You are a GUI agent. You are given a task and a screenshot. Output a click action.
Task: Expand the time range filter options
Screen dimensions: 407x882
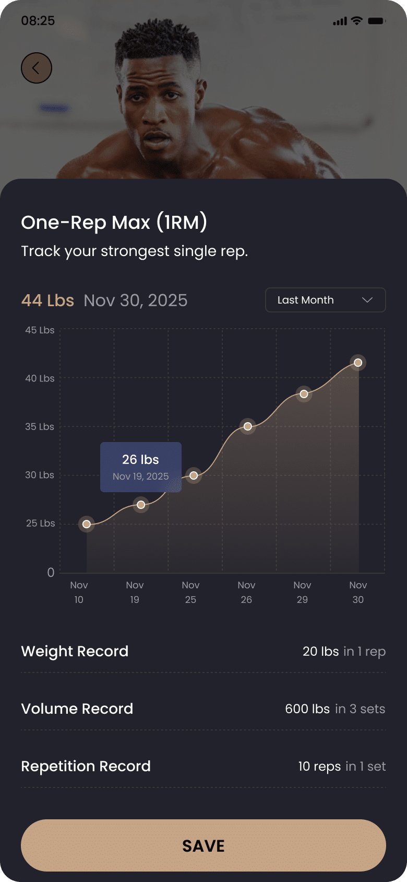coord(325,300)
